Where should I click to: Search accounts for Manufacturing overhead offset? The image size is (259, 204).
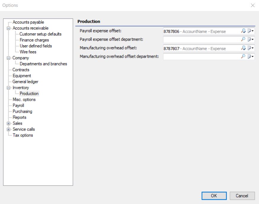(243, 48)
